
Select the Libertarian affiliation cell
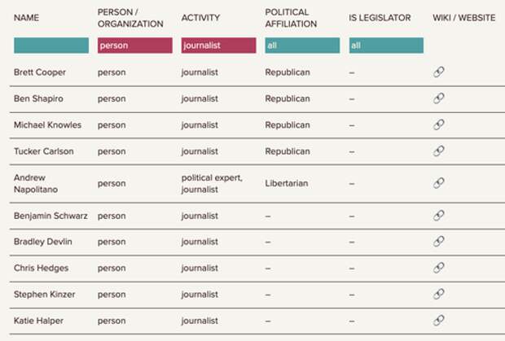pyautogui.click(x=287, y=183)
